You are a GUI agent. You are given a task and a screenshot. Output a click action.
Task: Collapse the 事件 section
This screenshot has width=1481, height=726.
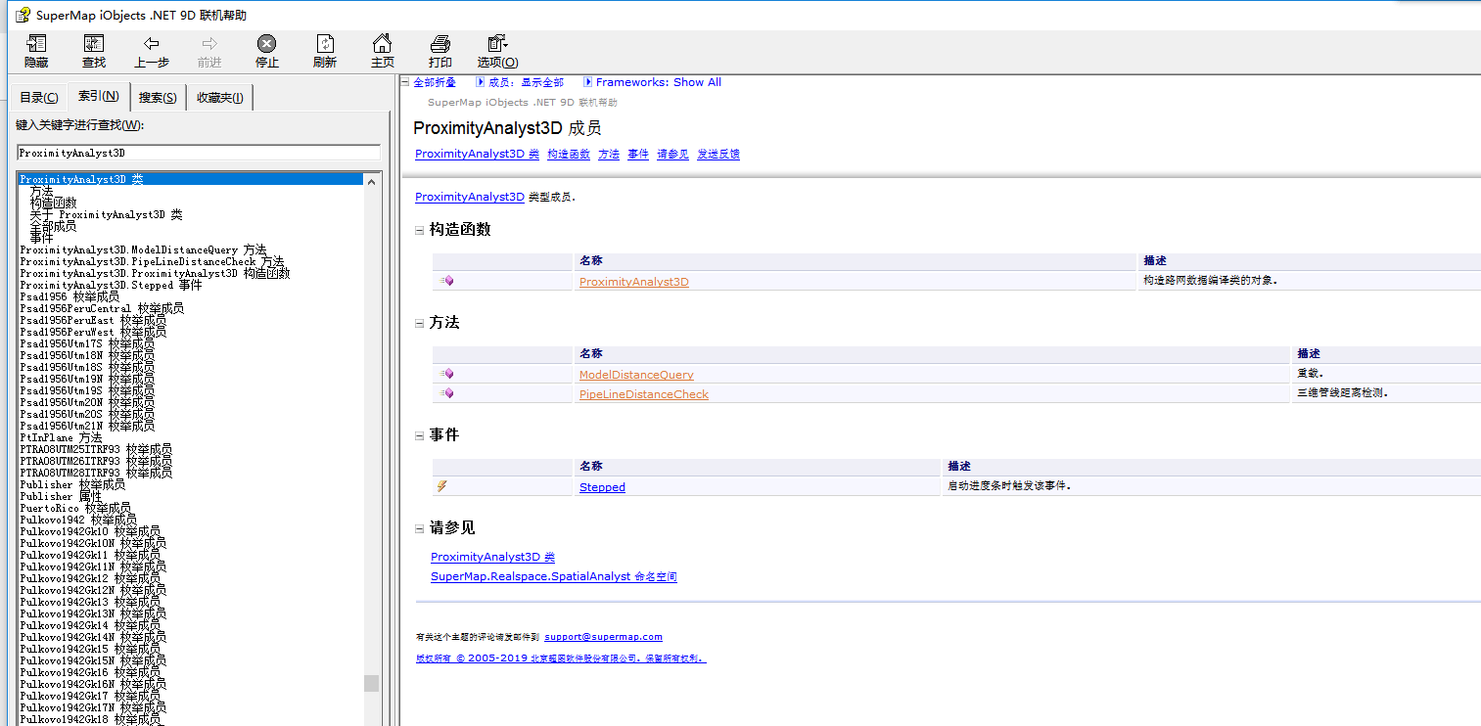coord(420,435)
